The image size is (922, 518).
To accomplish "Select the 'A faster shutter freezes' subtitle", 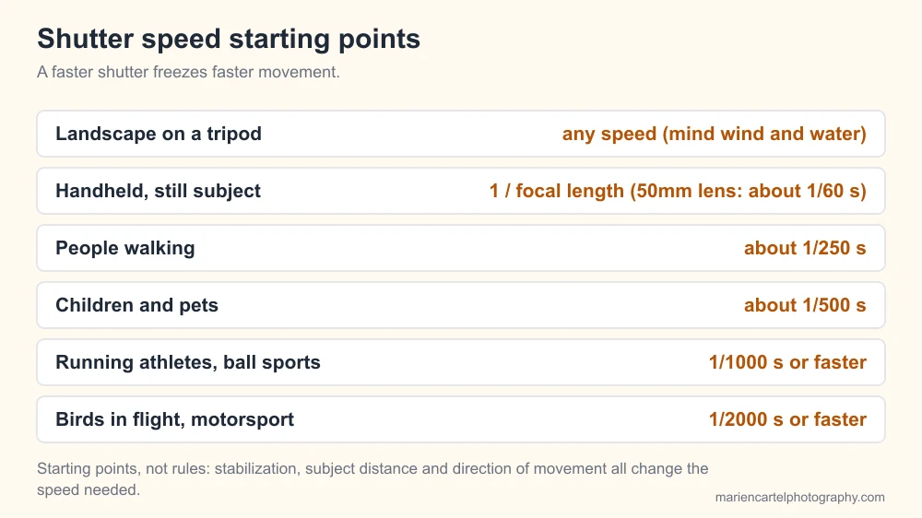I will (188, 72).
